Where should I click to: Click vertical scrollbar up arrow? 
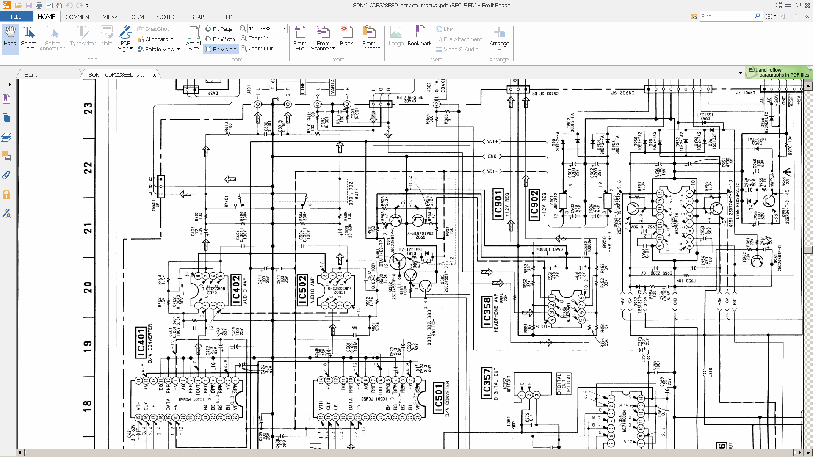click(x=808, y=86)
